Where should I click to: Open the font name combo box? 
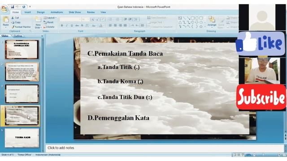coord(70,19)
